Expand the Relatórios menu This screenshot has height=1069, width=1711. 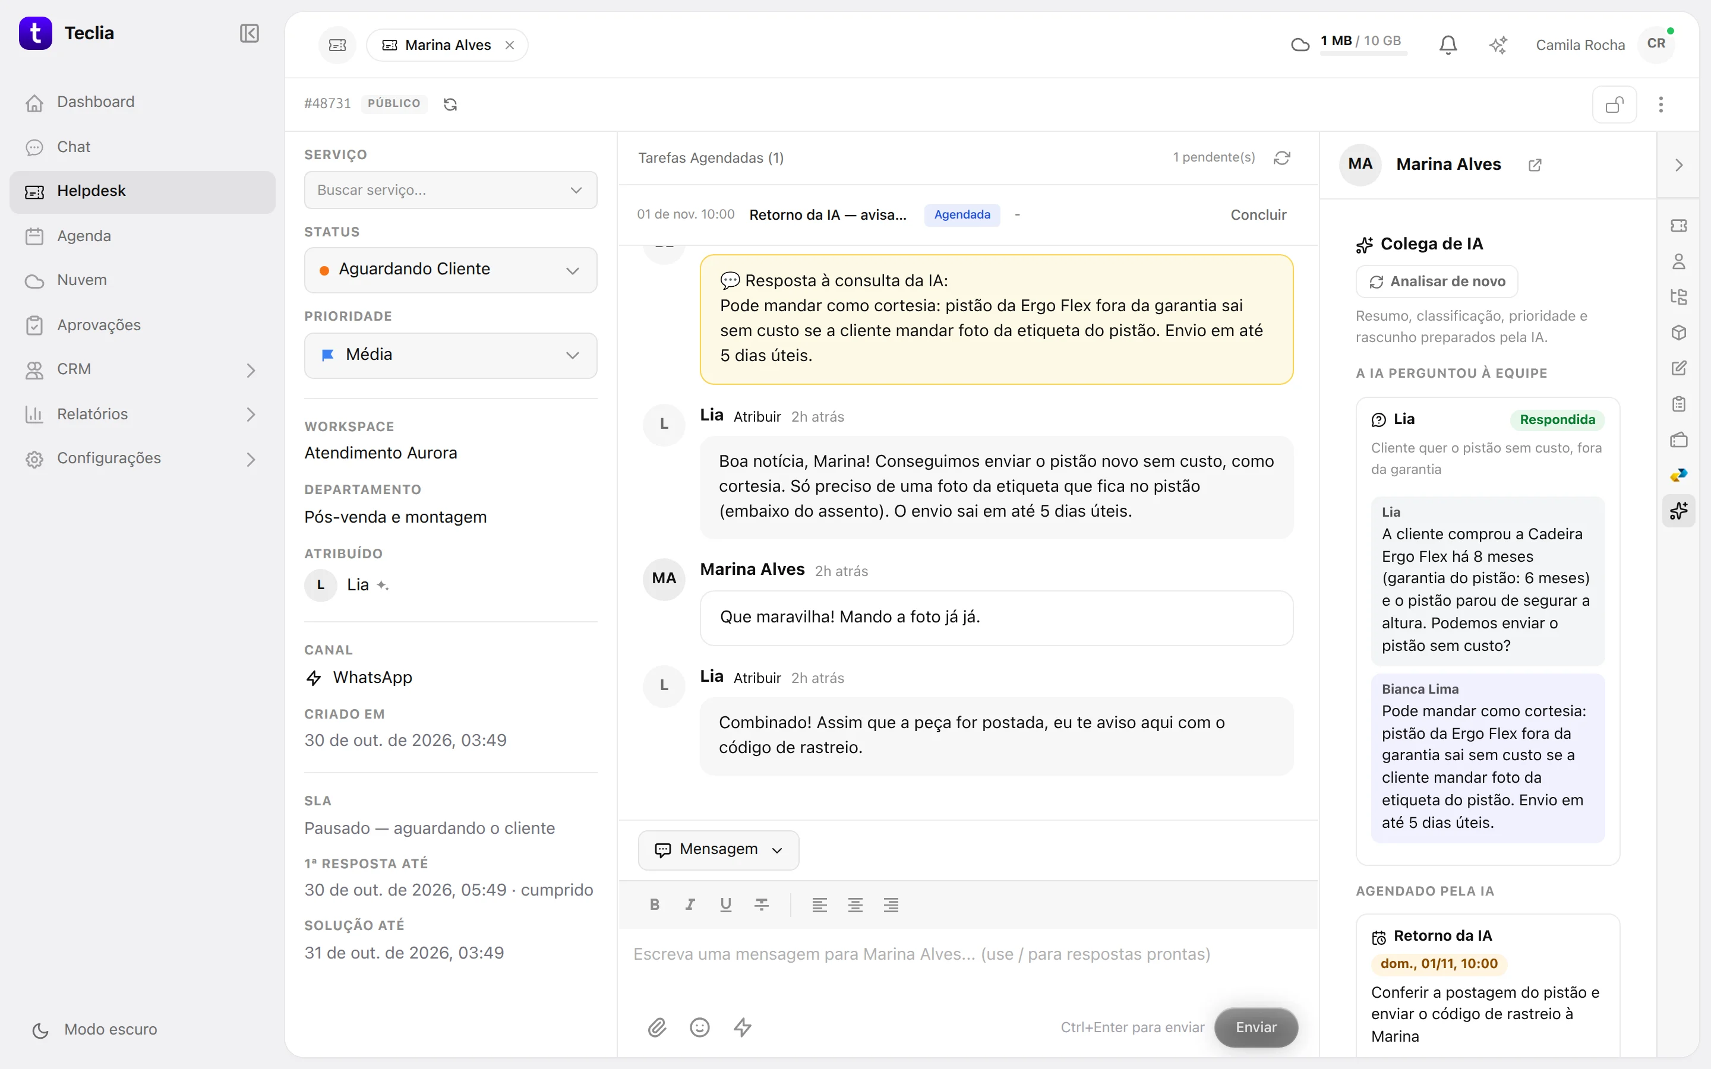(142, 415)
